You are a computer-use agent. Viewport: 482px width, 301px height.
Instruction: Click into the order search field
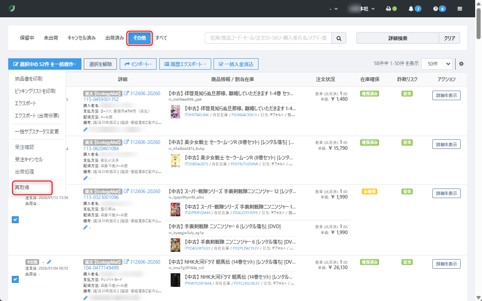click(x=268, y=38)
